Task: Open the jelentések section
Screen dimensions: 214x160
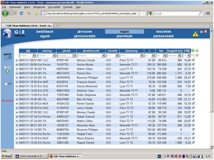Action: pyautogui.click(x=124, y=36)
